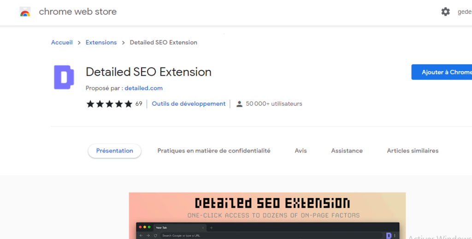Switch to the Avis tab
472x239 pixels.
pyautogui.click(x=301, y=151)
